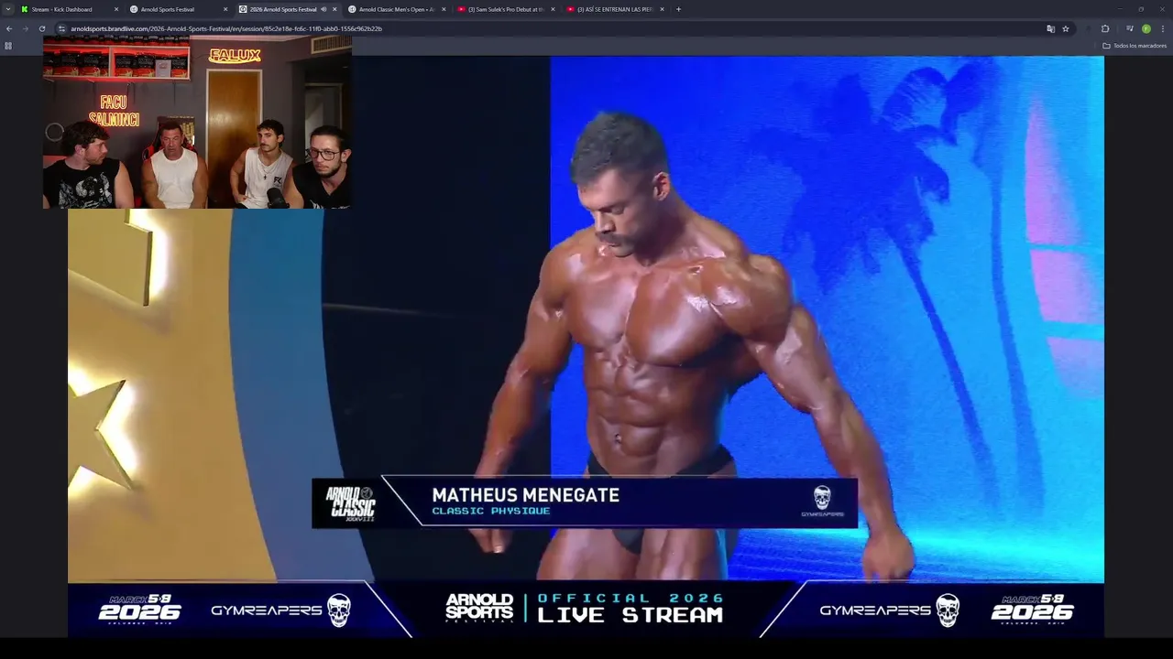The height and width of the screenshot is (659, 1173).
Task: Open media controls icon in toolbar
Action: coord(1129,28)
